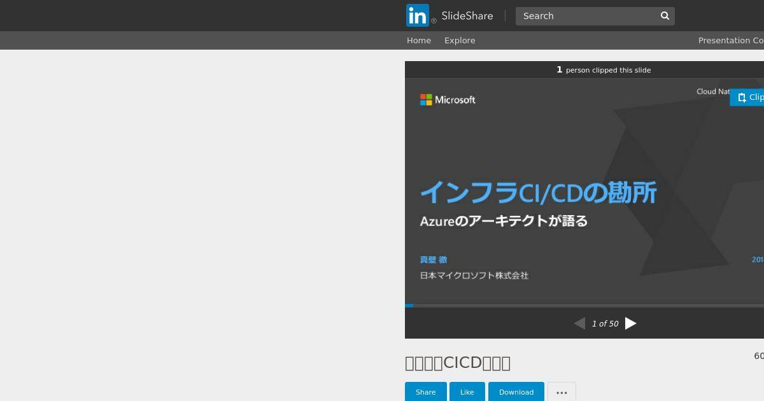Go to previous slide arrow
This screenshot has height=401, width=764.
tap(579, 323)
